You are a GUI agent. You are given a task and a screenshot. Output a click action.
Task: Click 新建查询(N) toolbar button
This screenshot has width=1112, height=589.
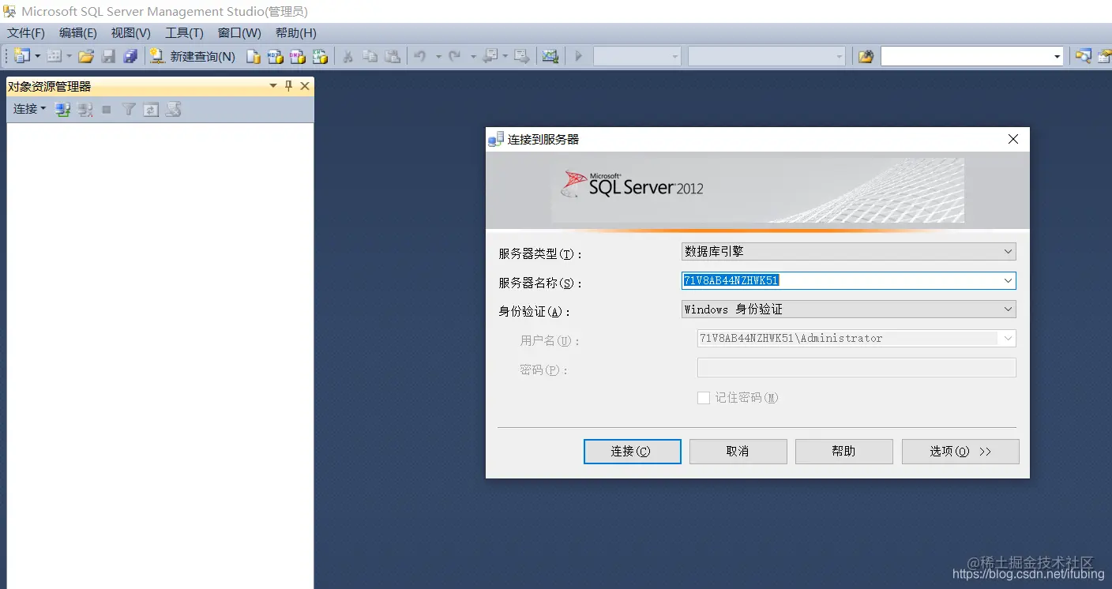click(x=193, y=56)
